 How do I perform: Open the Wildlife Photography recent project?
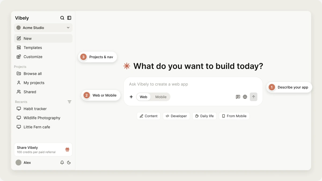43,118
